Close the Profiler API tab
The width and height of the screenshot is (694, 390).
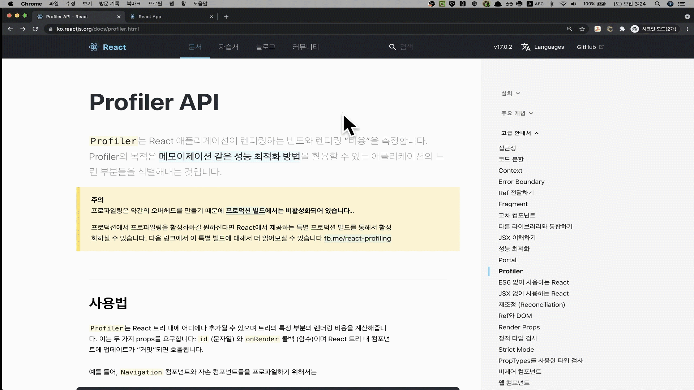[x=119, y=17]
